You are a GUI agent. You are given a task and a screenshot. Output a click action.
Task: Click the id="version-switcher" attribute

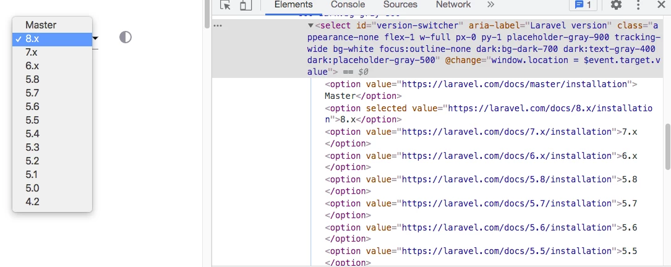point(409,26)
